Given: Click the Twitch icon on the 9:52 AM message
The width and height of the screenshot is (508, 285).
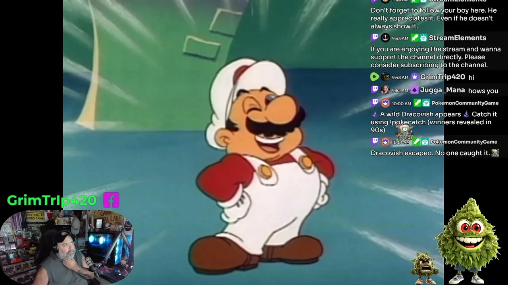Looking at the screenshot, I should tap(375, 90).
